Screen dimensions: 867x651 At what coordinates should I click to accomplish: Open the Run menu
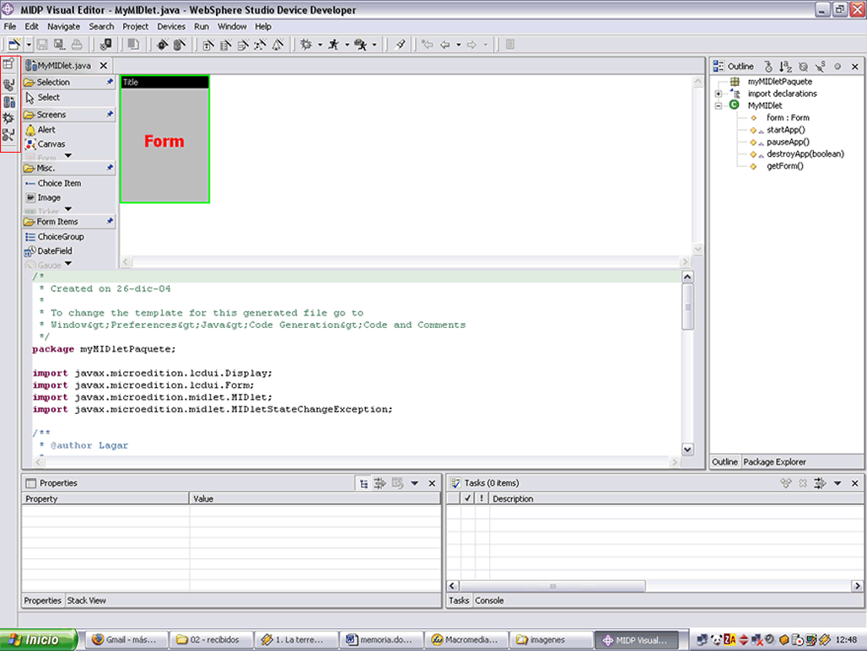[x=202, y=26]
